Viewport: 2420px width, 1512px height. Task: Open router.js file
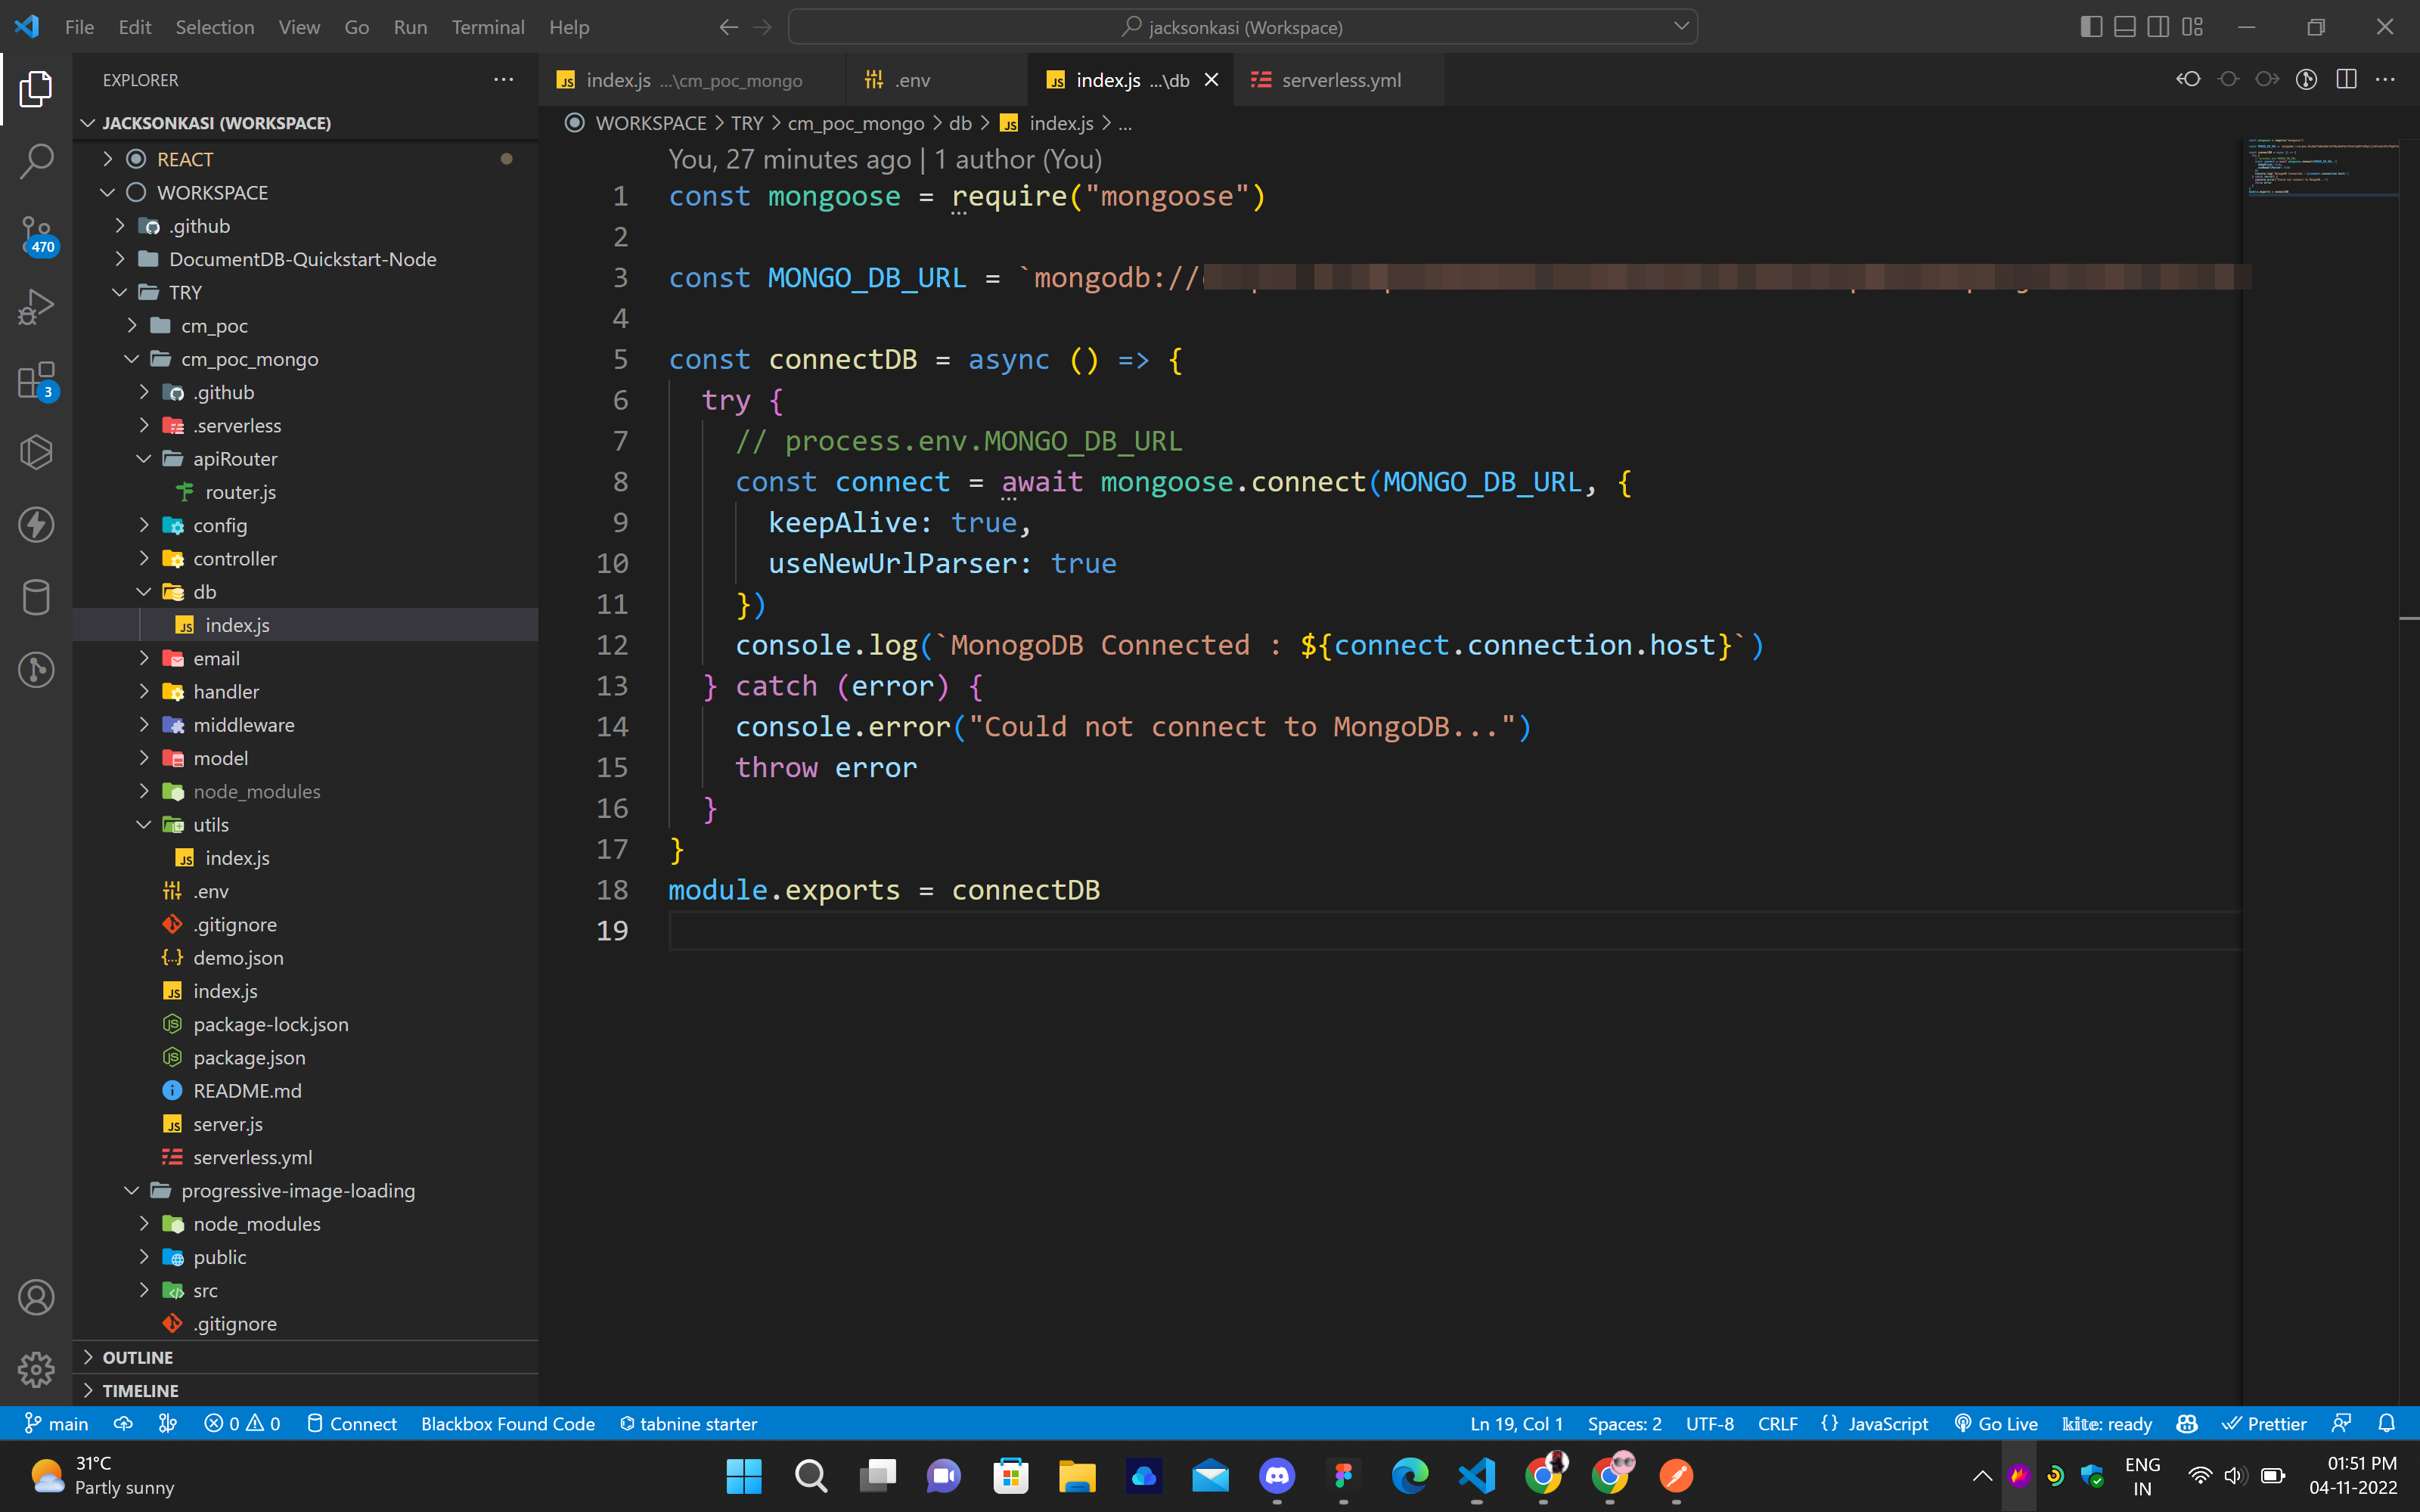305,492
